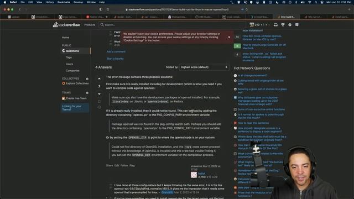Open hot question 'Is all change movement?'

click(x=252, y=76)
